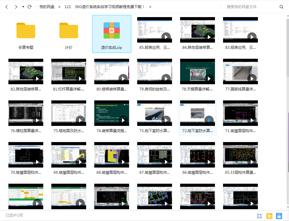Viewport: 289px width, 221px height.
Task: Select file name 72.地下室防水算...
Action: point(198,131)
